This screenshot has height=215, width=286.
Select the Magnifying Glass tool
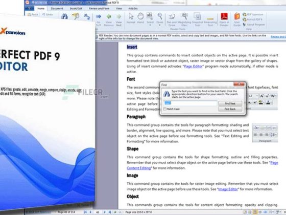click(x=184, y=20)
